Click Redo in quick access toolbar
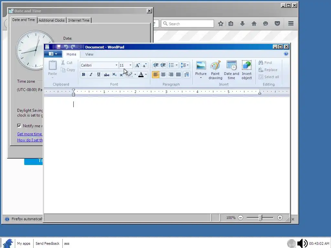Viewport: 331px width, 248px height. pos(73,47)
